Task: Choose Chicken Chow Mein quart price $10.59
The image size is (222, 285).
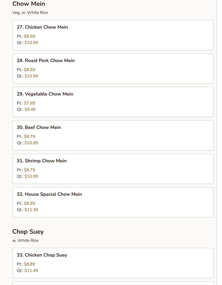Action: [x=31, y=43]
